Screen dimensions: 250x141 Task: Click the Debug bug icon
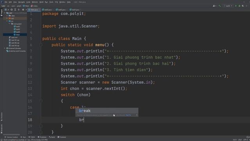pos(239,6)
